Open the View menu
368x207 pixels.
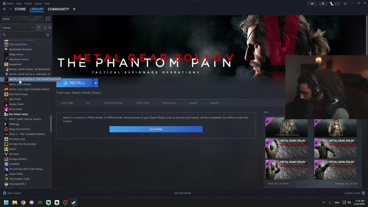pyautogui.click(x=19, y=3)
